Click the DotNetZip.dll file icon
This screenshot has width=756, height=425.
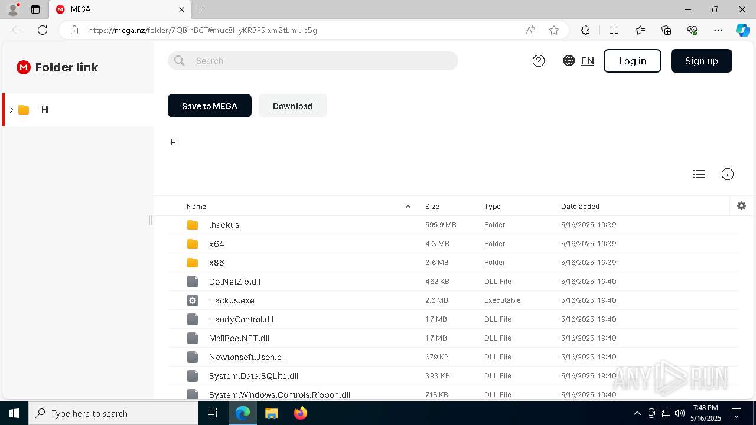[x=193, y=282]
